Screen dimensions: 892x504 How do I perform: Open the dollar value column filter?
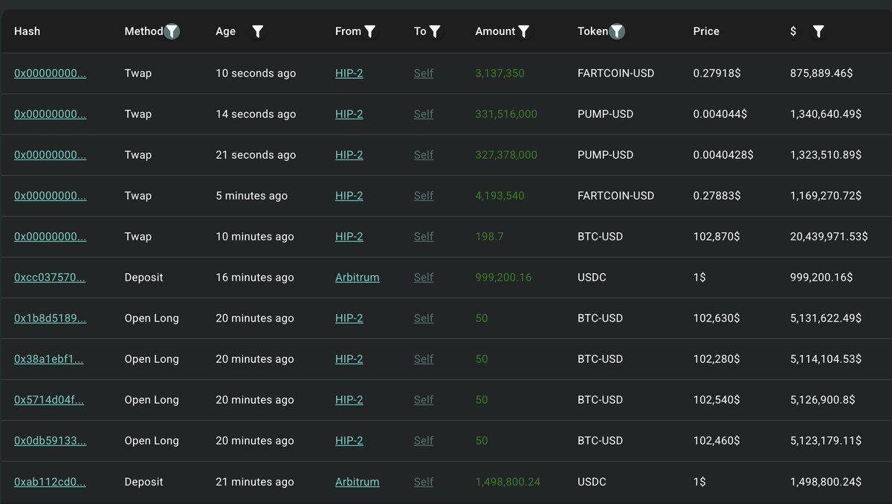pos(818,31)
